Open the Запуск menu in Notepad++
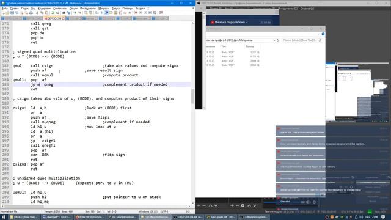The height and width of the screenshot is (220, 391). 115,8
